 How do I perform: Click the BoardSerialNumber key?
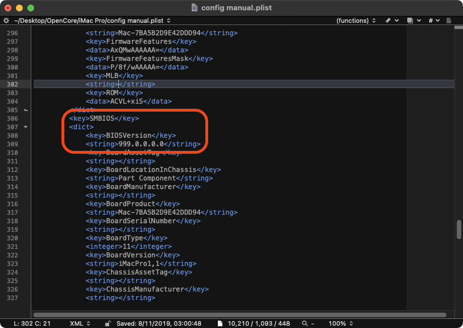click(141, 222)
